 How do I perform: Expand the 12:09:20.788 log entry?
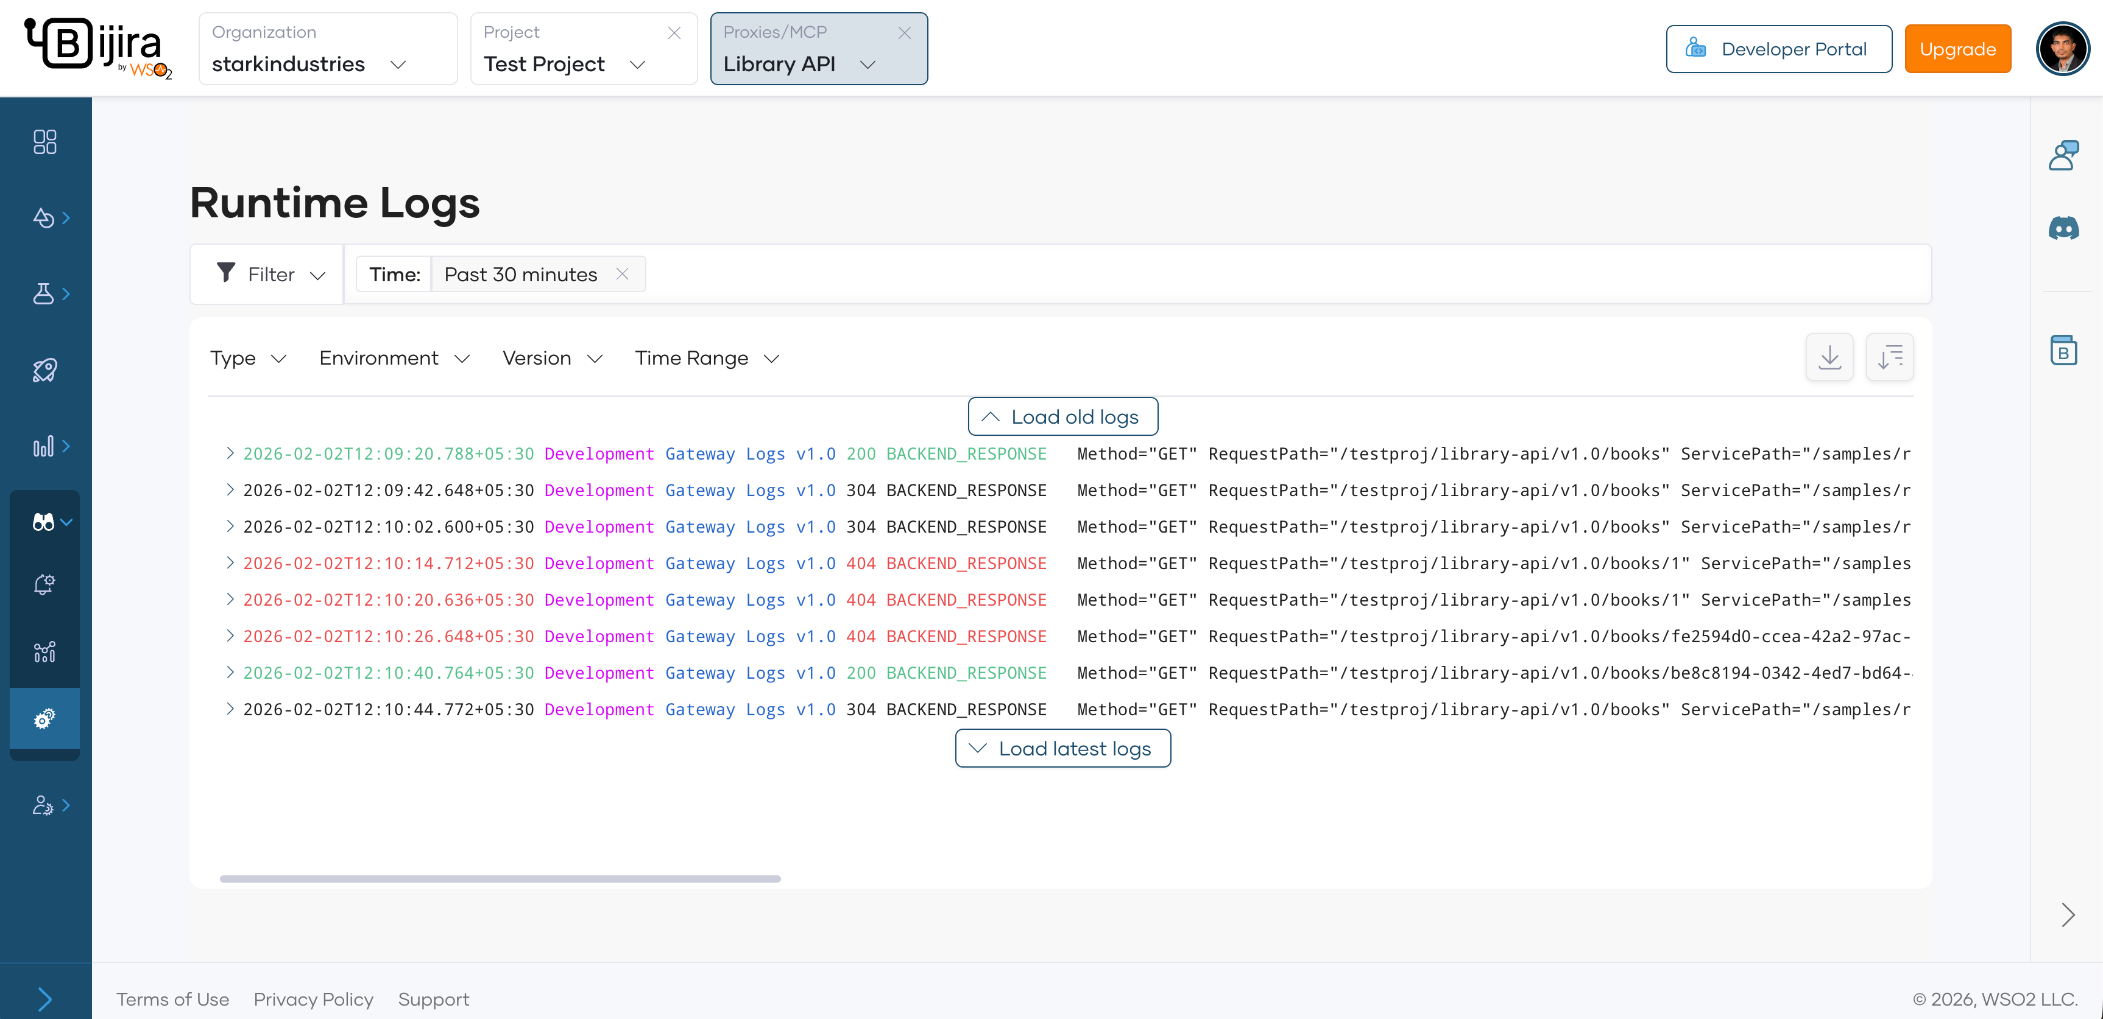pos(230,453)
